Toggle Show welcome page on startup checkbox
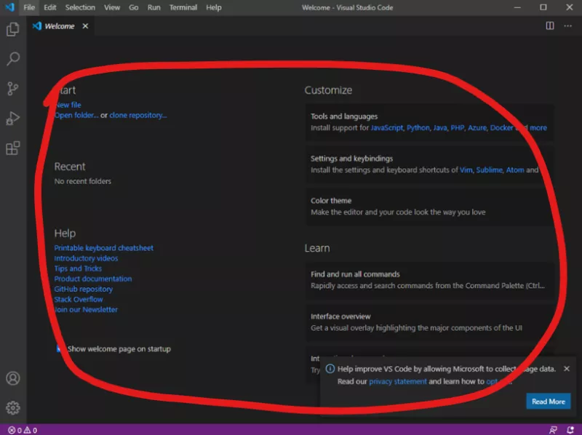The width and height of the screenshot is (582, 435). [x=58, y=348]
